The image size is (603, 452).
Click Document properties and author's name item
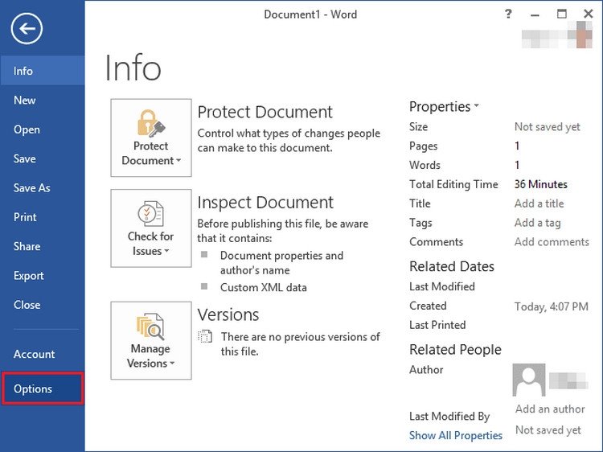pyautogui.click(x=282, y=263)
